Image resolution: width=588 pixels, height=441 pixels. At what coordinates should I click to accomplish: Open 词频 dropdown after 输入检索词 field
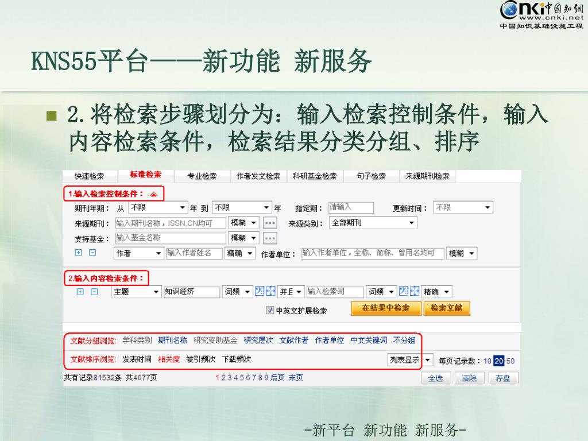pos(381,292)
